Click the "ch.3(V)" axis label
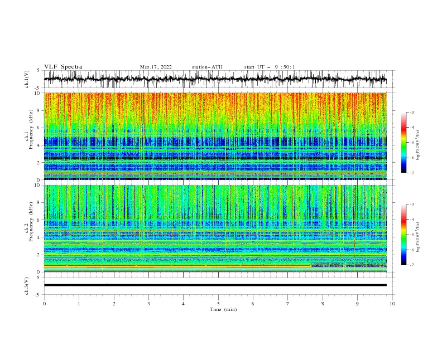Screen dimensions: 442x341 pyautogui.click(x=27, y=286)
